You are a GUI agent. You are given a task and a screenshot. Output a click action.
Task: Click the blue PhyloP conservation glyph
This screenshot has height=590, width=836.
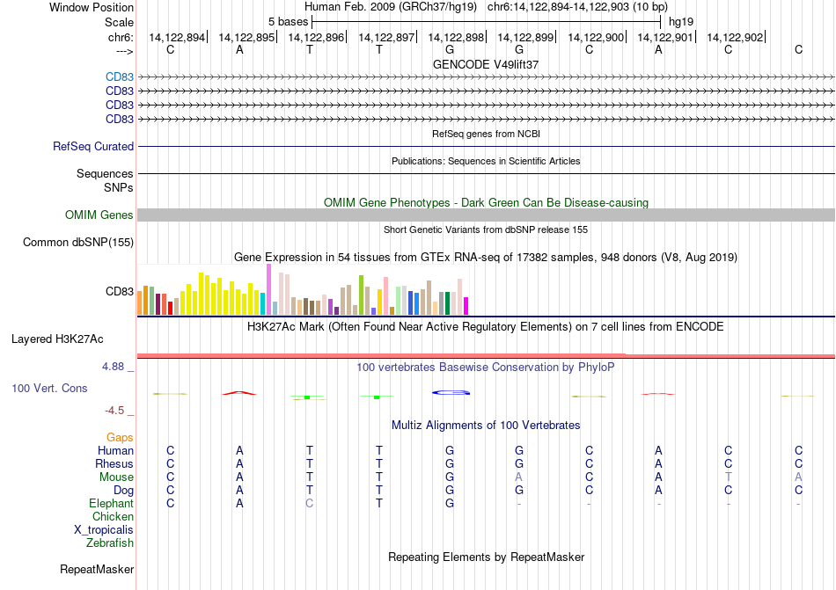451,393
